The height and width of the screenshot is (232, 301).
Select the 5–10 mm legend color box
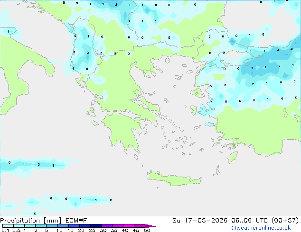(52, 226)
